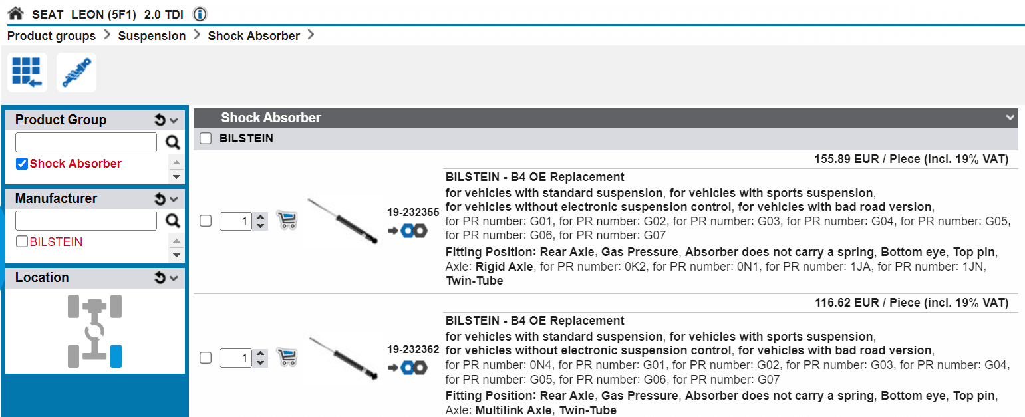
Task: Select the shock absorber toolbar icon
Action: (x=76, y=72)
